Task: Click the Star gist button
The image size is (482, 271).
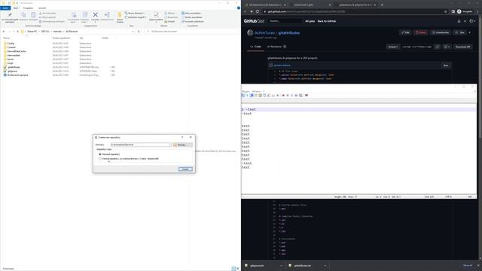Action: coord(460,32)
